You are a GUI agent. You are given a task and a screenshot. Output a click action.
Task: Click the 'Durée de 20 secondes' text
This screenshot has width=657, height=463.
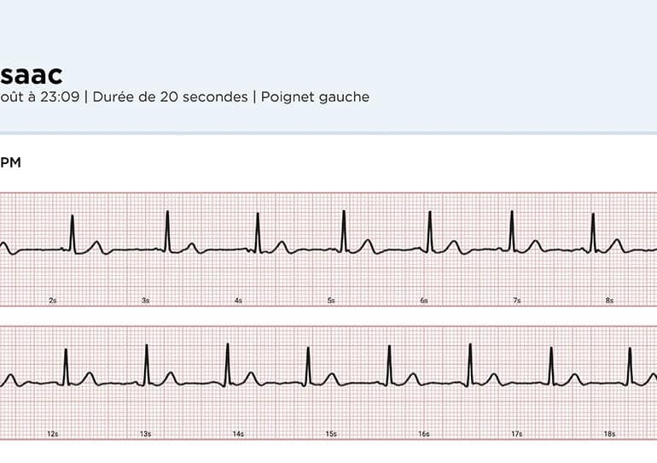(x=170, y=97)
